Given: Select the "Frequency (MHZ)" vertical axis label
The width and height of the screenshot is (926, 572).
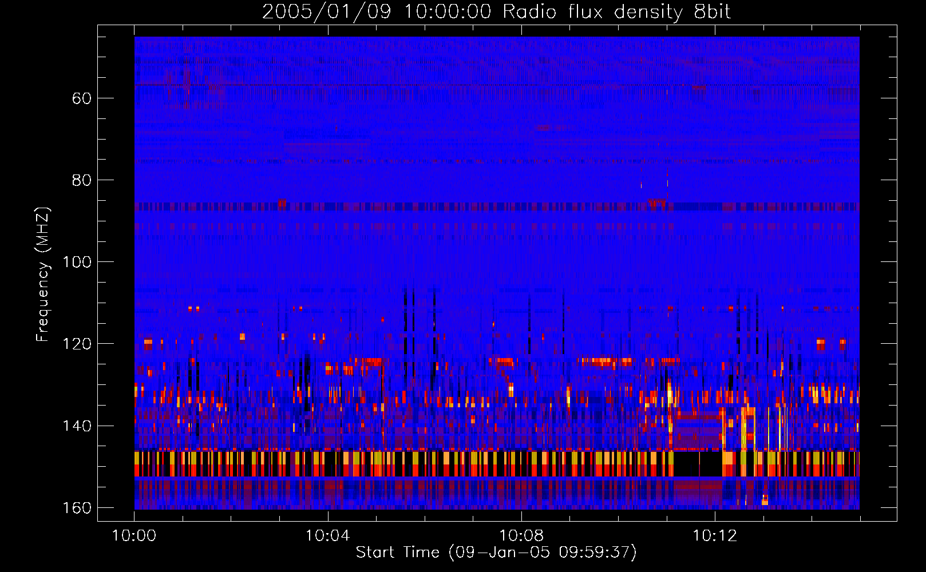Looking at the screenshot, I should point(43,274).
